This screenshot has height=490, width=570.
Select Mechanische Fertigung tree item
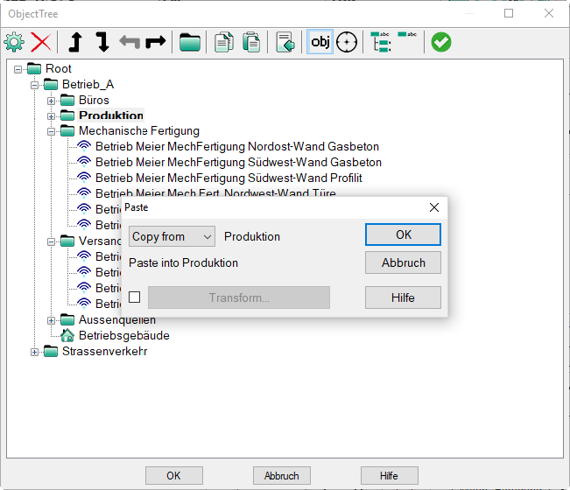[x=139, y=130]
